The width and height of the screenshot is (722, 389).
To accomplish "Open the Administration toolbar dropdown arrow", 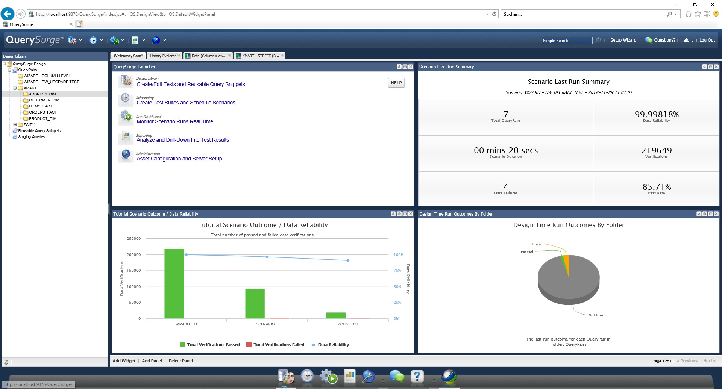I will pos(165,41).
